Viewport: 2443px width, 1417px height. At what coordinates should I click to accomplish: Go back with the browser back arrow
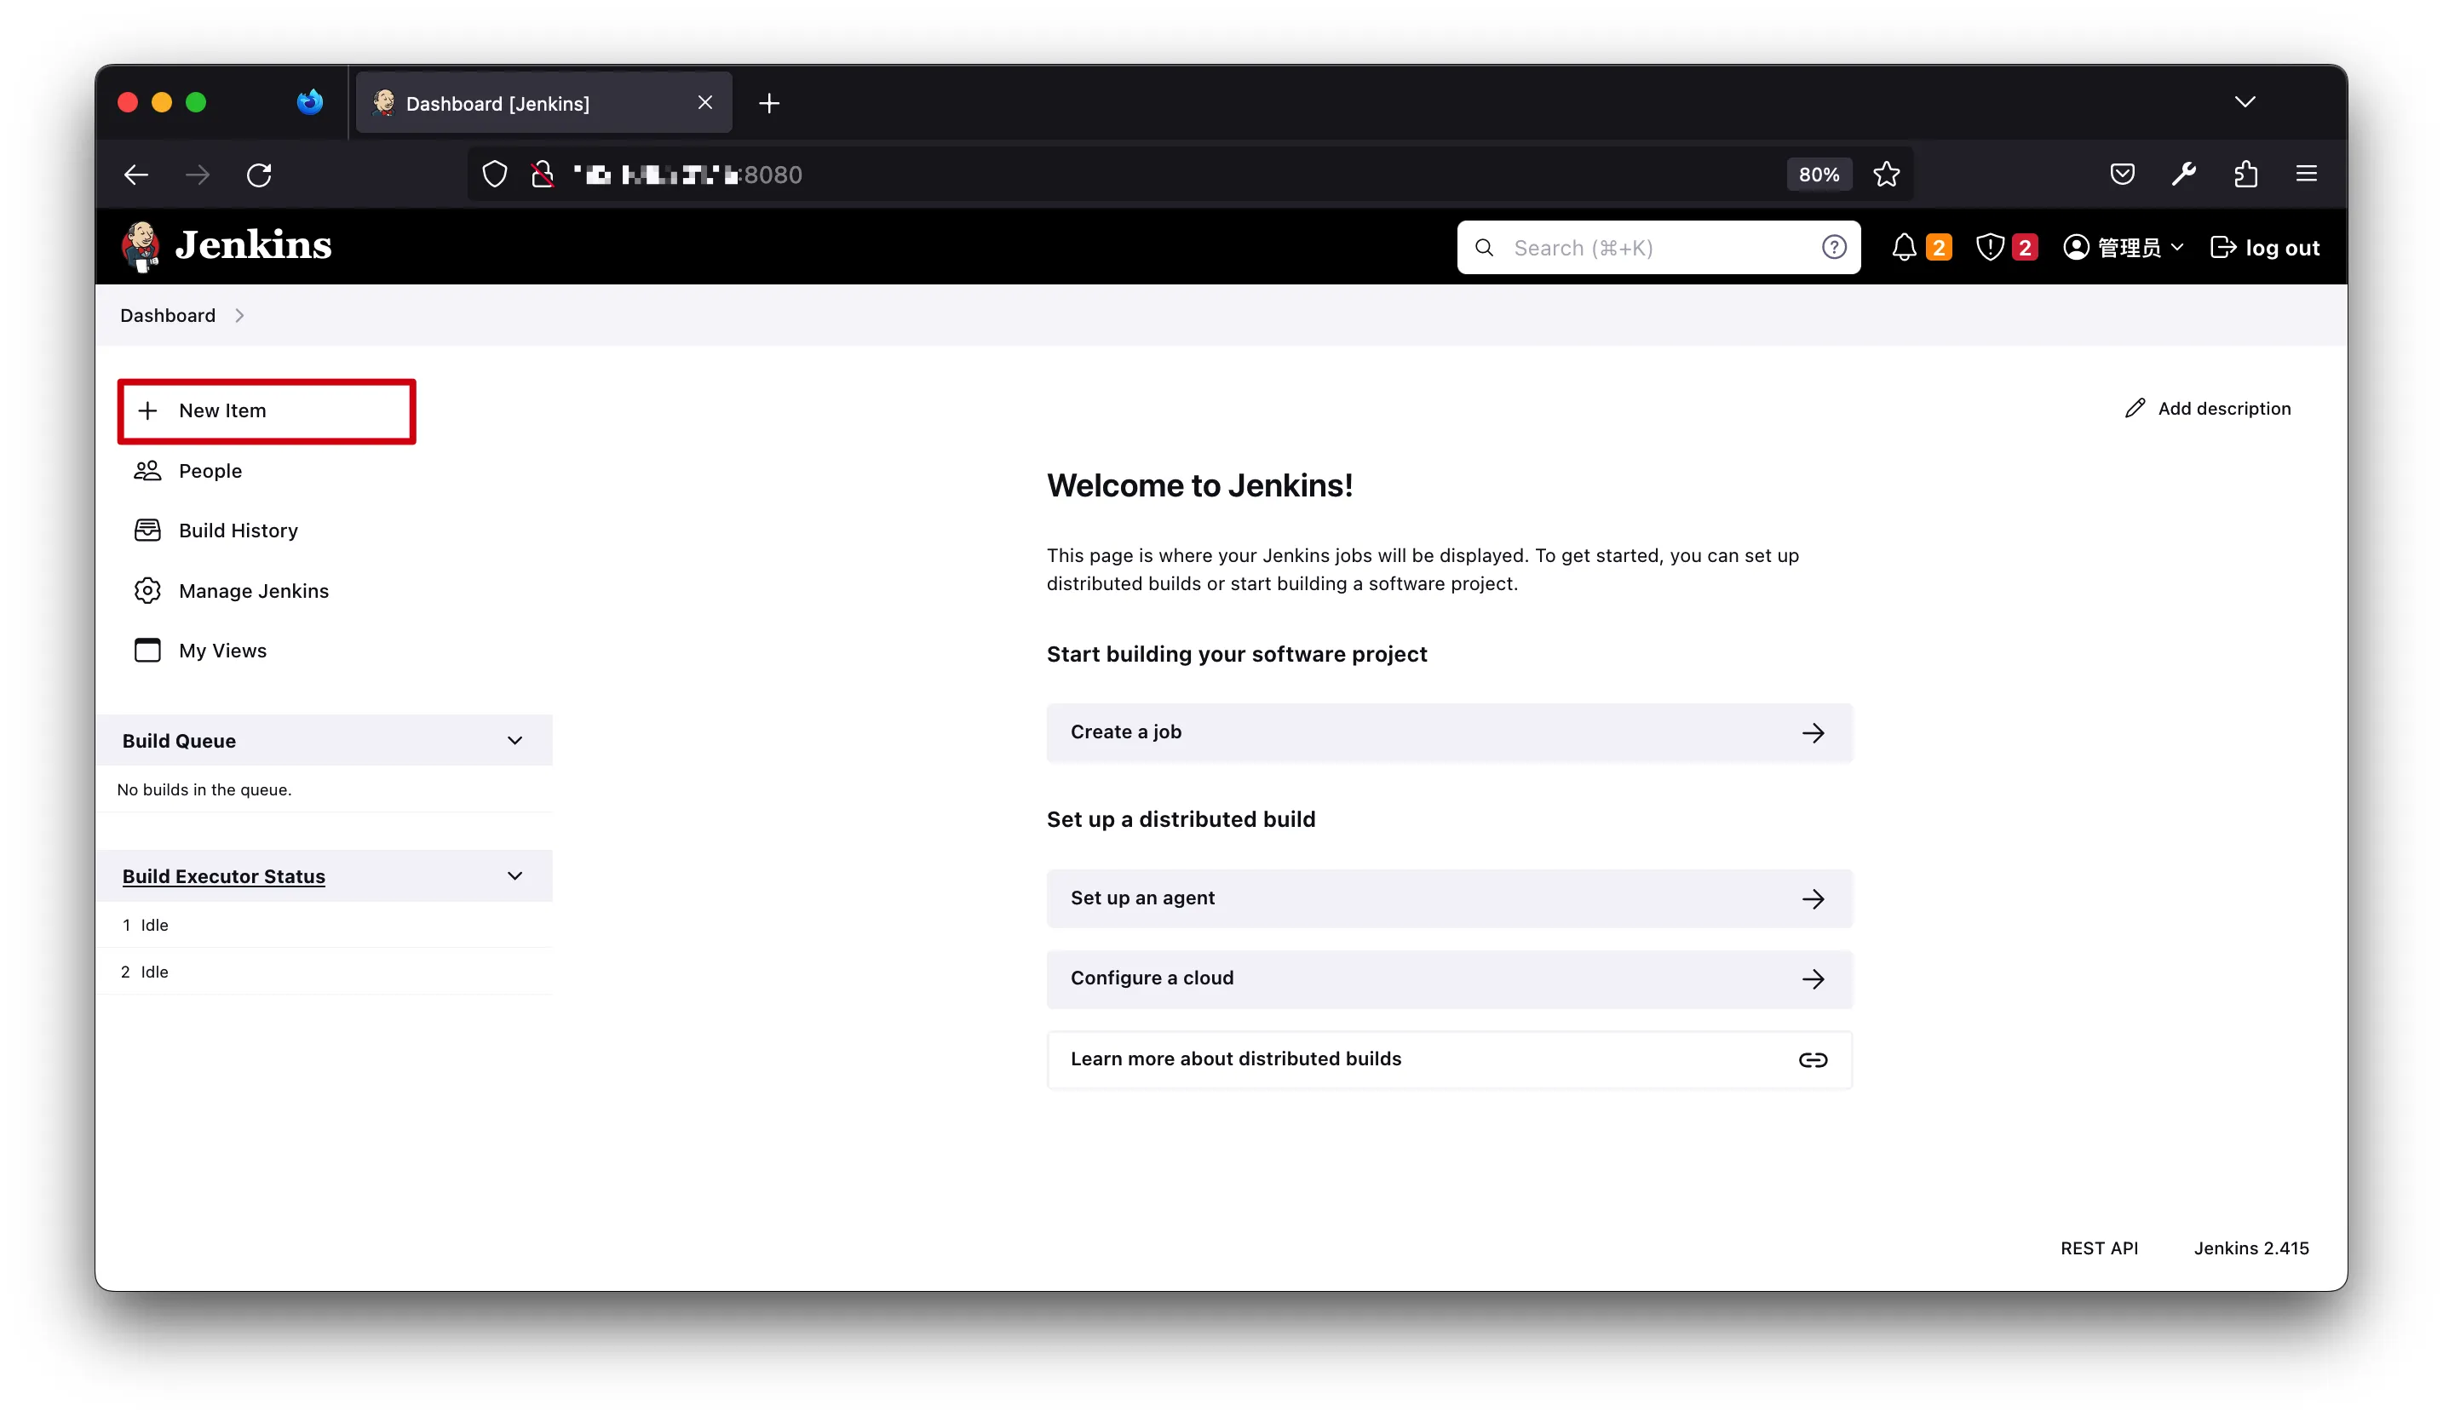[x=136, y=175]
